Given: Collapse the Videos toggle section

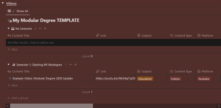Looking at the screenshot, I should pos(3,3).
